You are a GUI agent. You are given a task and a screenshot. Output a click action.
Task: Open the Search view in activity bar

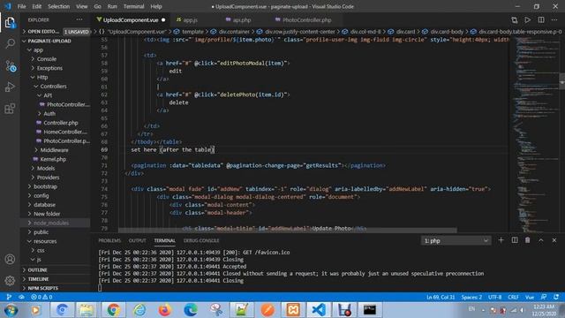tap(10, 44)
